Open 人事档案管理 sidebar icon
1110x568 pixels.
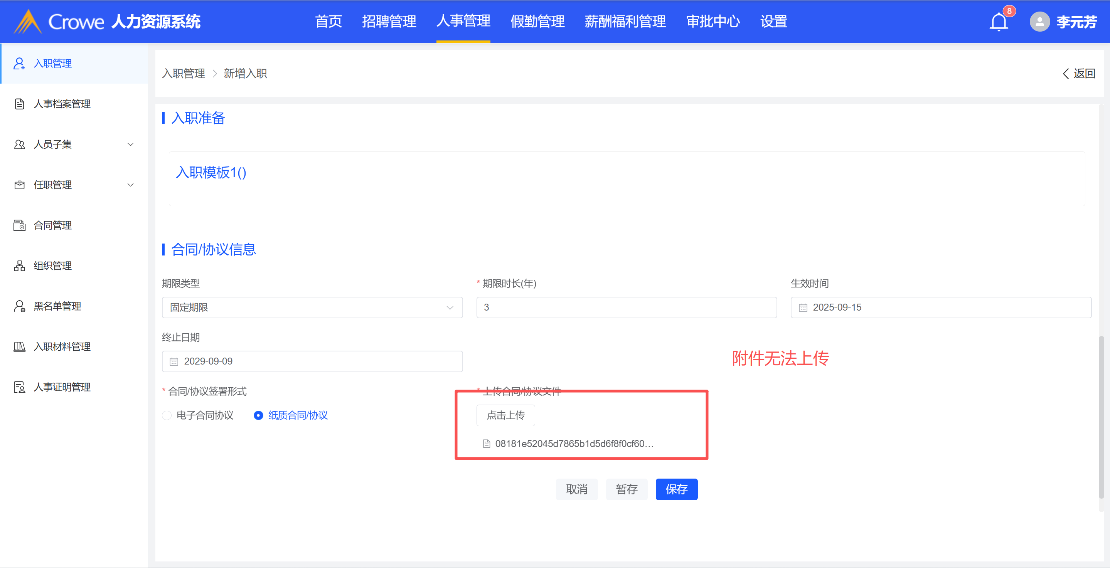click(x=19, y=104)
